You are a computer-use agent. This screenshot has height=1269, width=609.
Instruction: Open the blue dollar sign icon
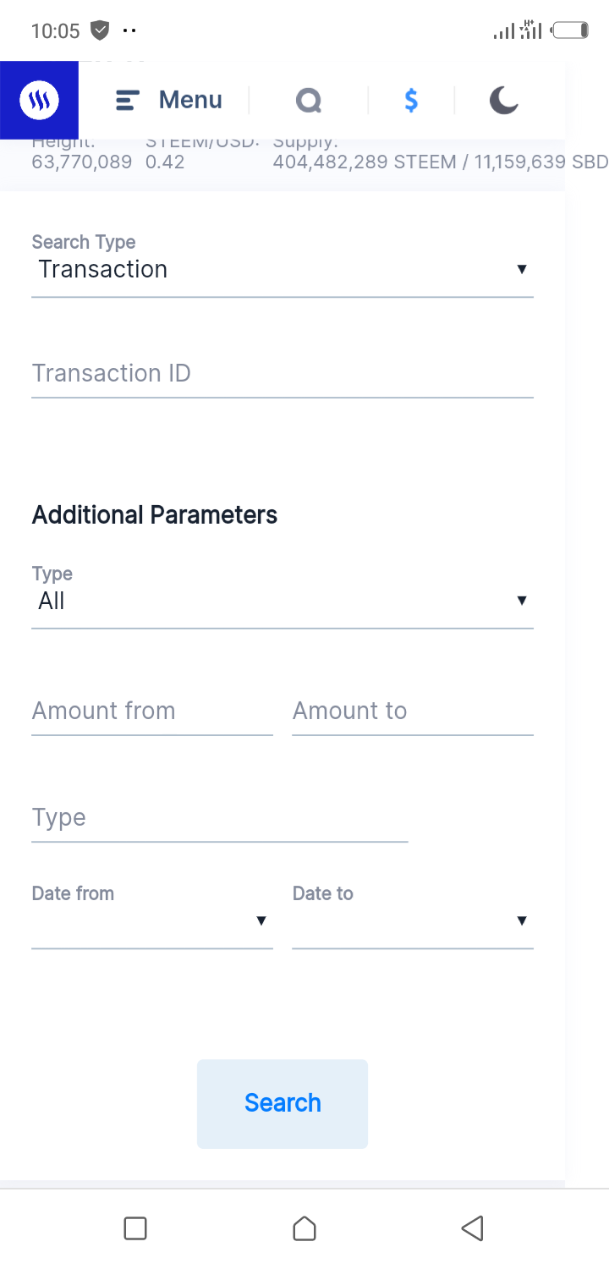411,101
